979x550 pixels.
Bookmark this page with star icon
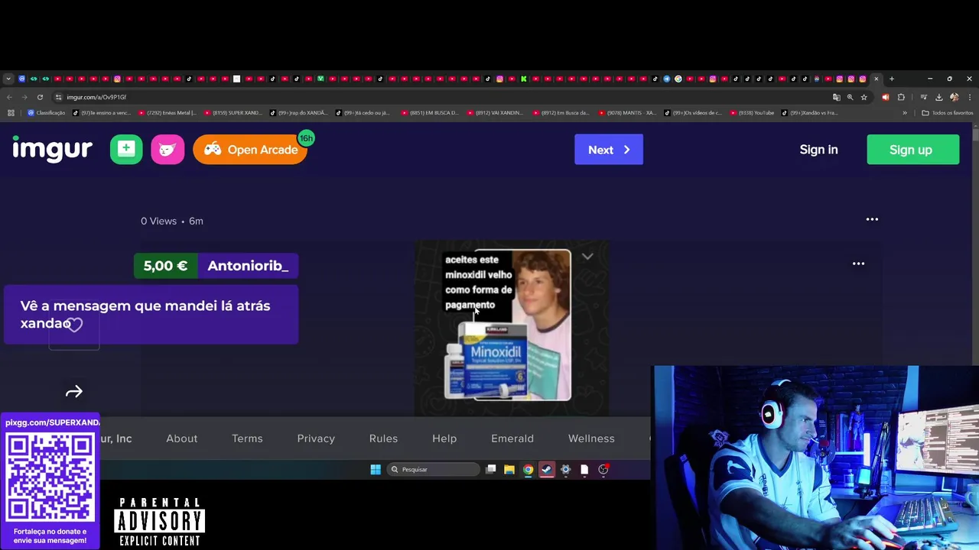864,97
